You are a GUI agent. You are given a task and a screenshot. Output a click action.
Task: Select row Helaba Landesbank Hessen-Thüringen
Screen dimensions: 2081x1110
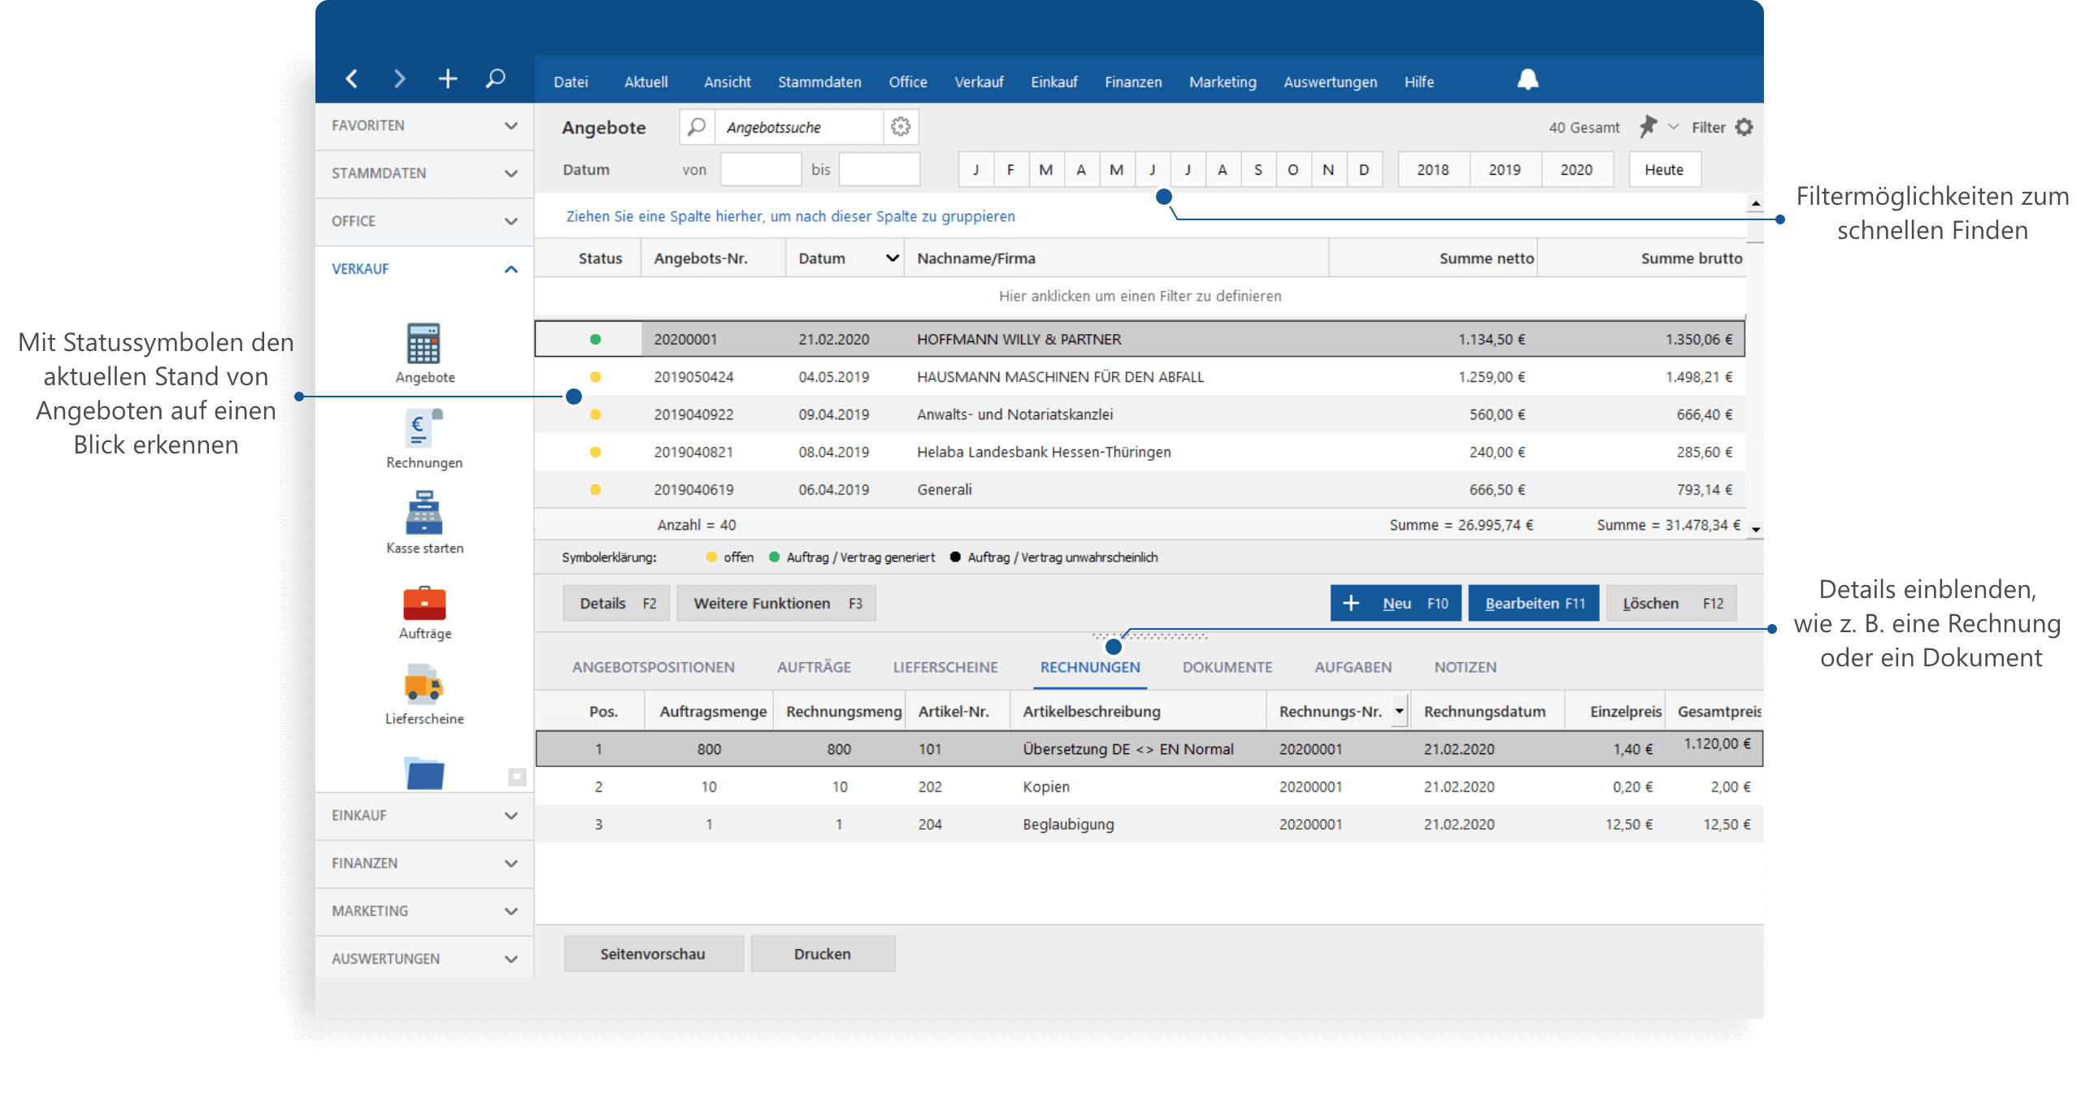1140,452
